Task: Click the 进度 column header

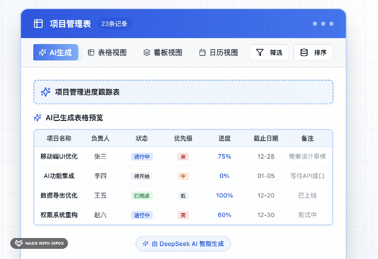Action: [225, 138]
